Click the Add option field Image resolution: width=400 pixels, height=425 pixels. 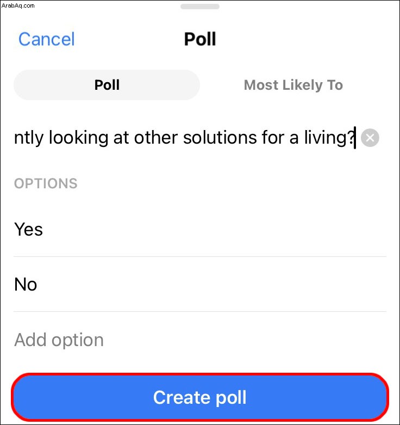(x=200, y=340)
